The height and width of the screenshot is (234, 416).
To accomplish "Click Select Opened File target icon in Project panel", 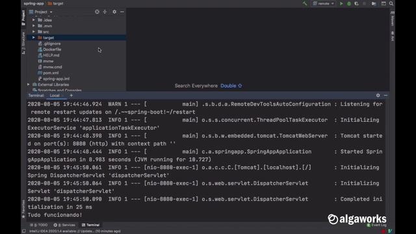I will 97,12.
